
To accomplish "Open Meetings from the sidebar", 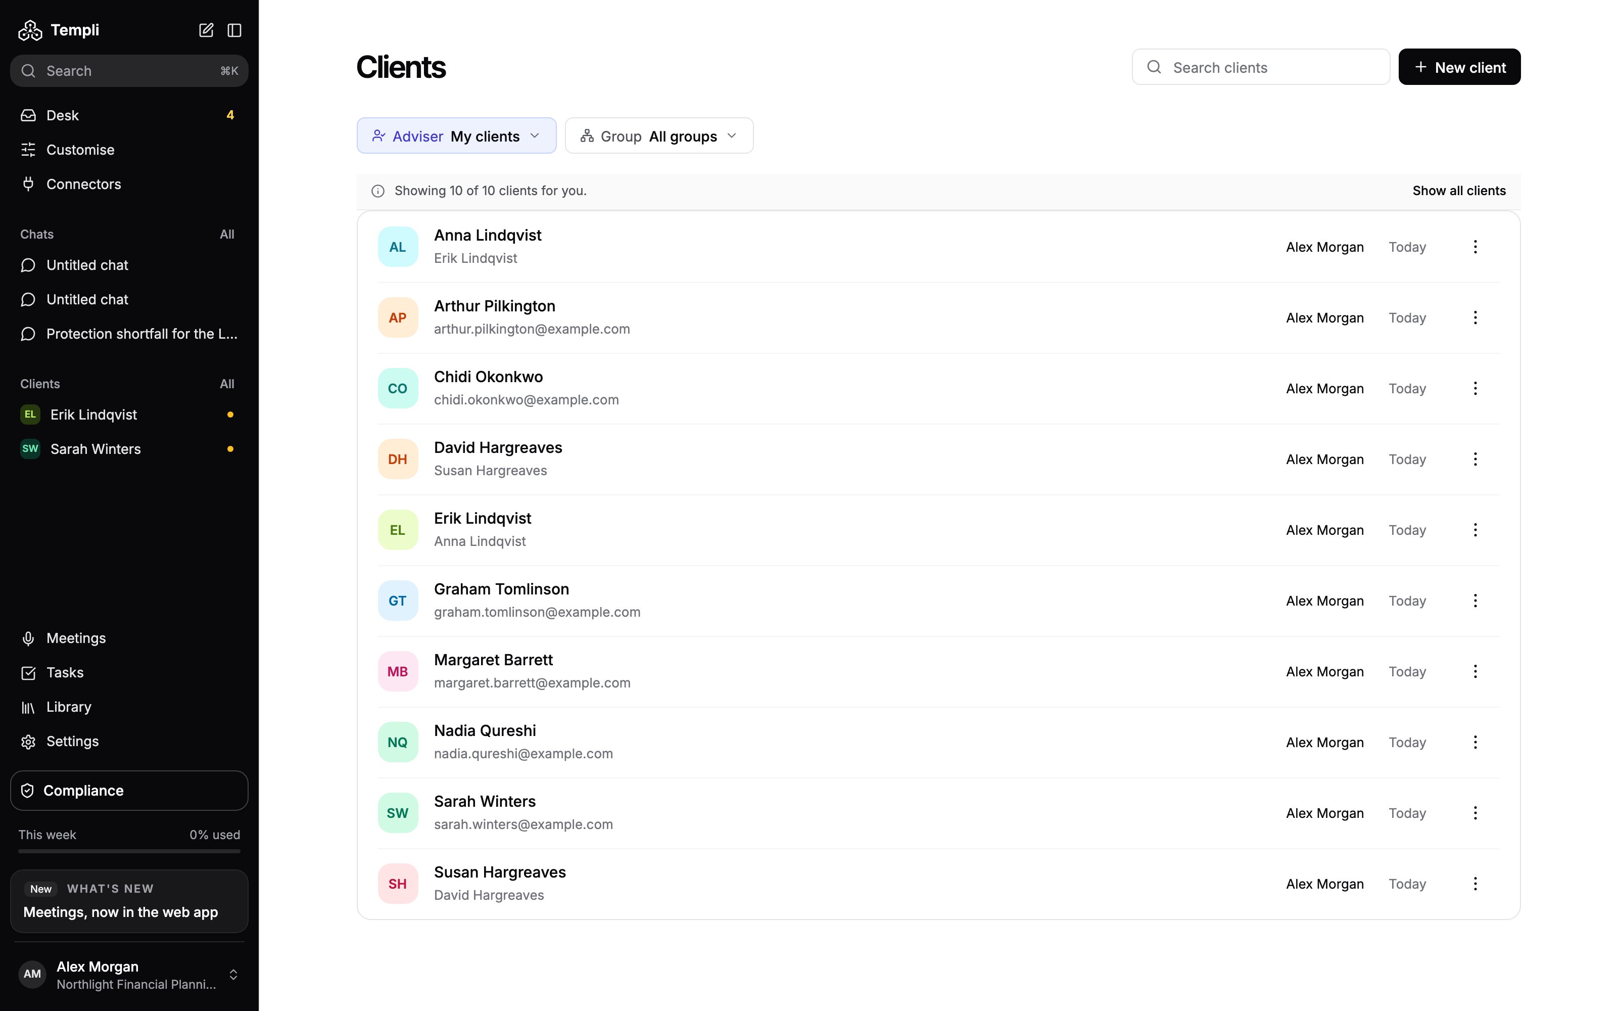I will point(129,638).
